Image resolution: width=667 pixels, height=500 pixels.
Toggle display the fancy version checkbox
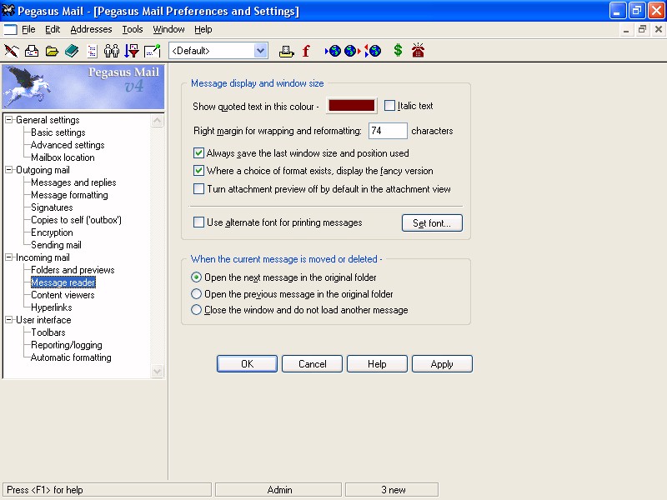pyautogui.click(x=198, y=171)
